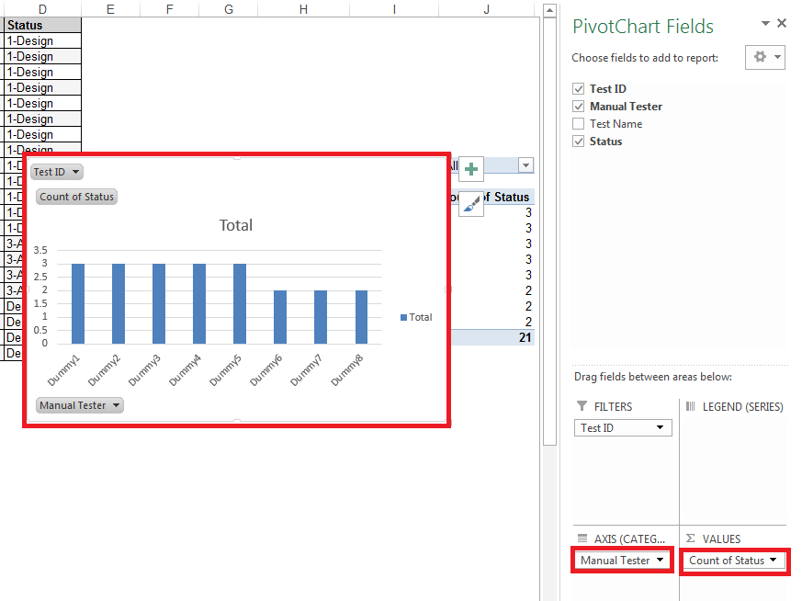Click the scroll up arrow of vertical scrollbar
Viewport: 802px width, 601px height.
click(x=549, y=10)
